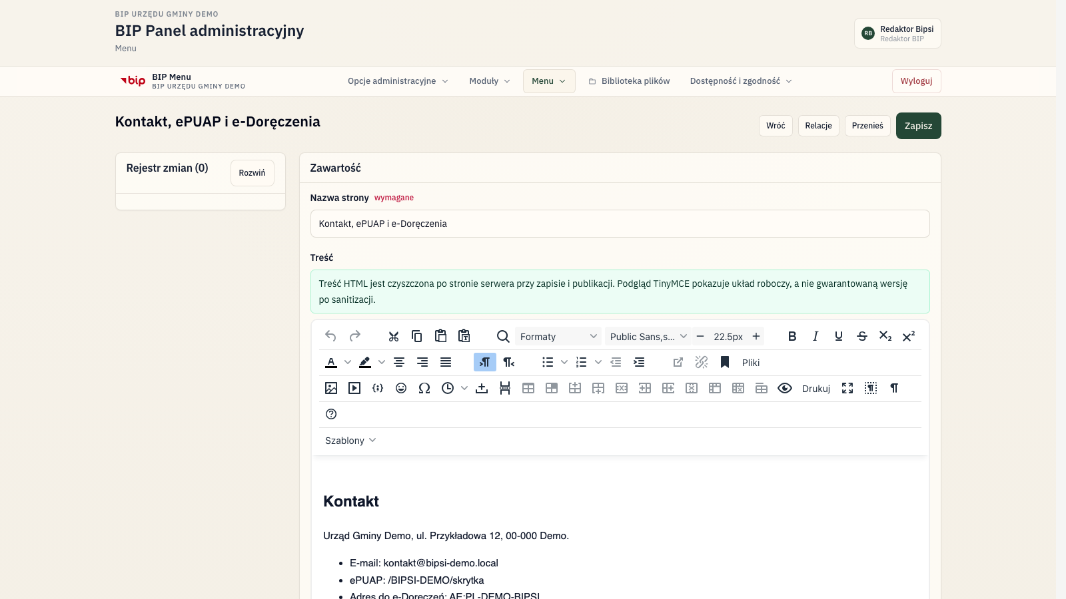Insert a page break in the editor
Viewport: 1066px width, 599px height.
pos(505,388)
